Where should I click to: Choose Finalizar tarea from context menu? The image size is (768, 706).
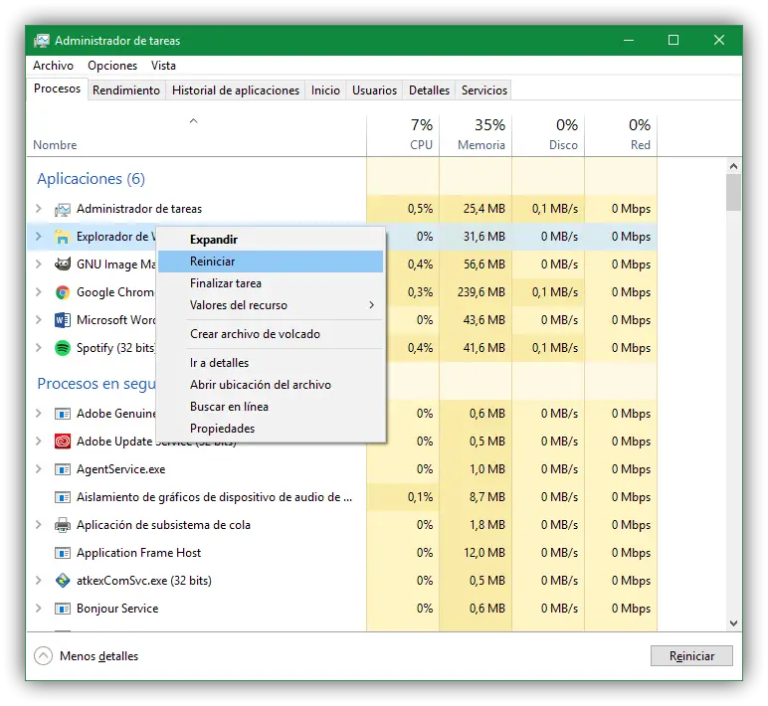226,283
